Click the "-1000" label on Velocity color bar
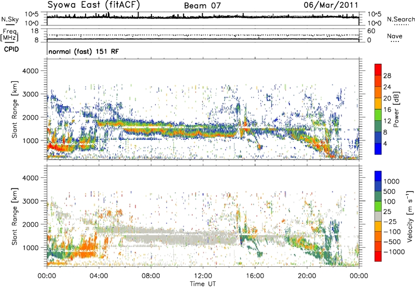Viewport: 415px width, 287px height. click(x=394, y=252)
